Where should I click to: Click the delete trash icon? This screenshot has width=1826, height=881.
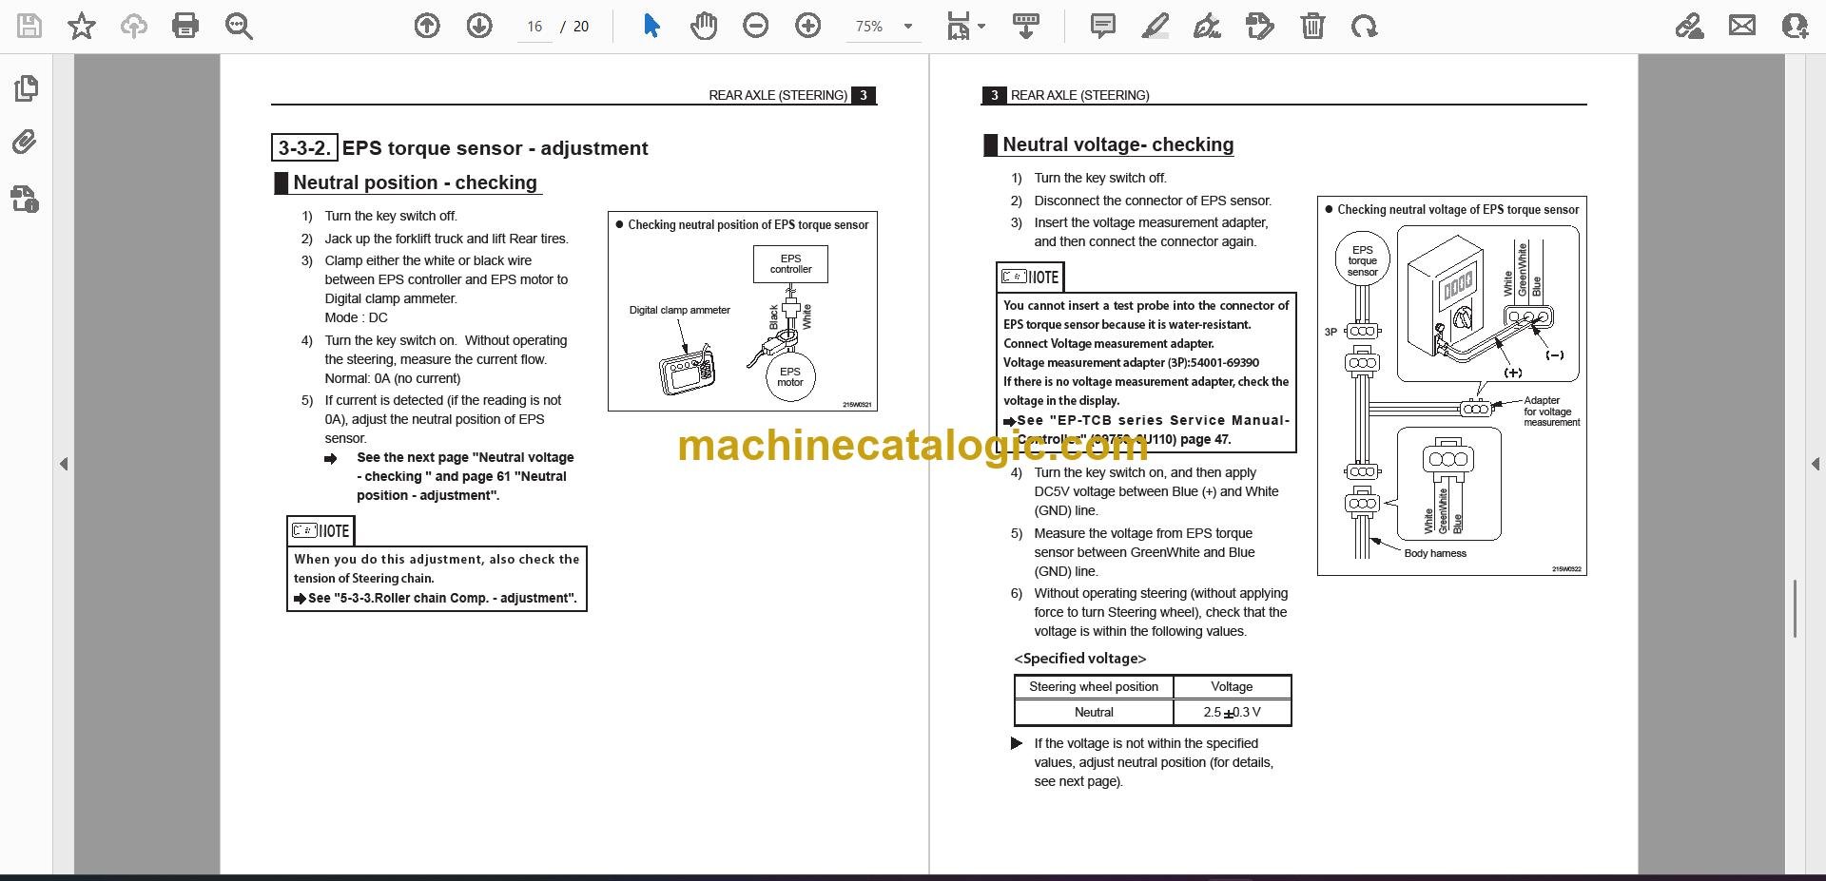click(x=1312, y=26)
